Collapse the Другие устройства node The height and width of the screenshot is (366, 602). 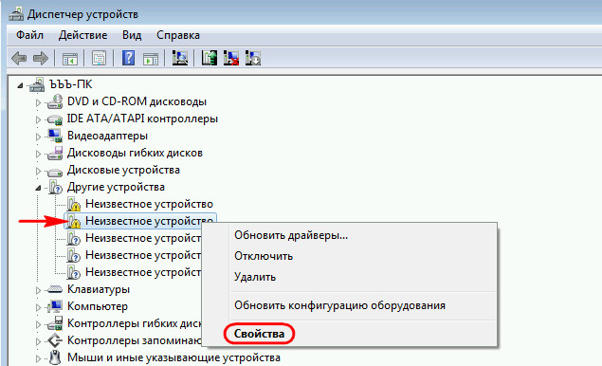[x=38, y=188]
